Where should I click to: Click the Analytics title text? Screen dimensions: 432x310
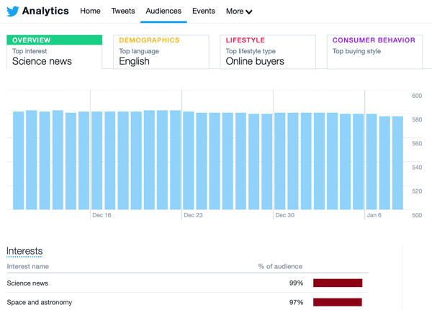pos(45,11)
